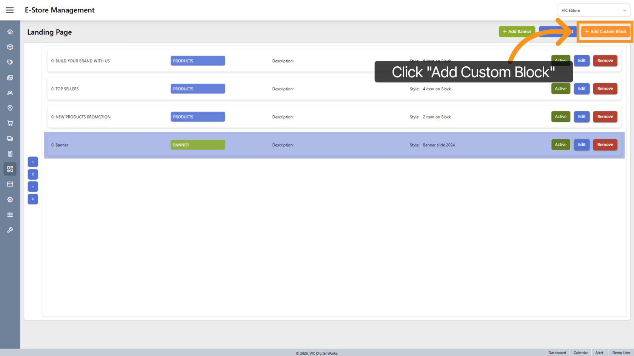Open the price tag icon in sidebar
Viewport: 634px width, 356px height.
click(x=10, y=62)
